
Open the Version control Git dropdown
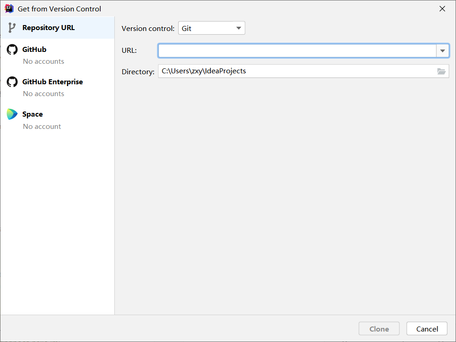pyautogui.click(x=212, y=28)
